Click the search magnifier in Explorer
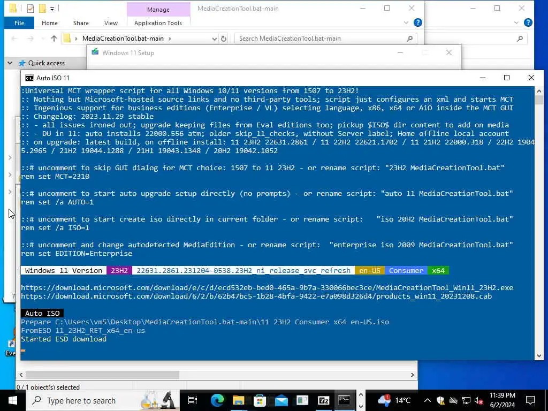The width and height of the screenshot is (548, 411). (x=409, y=39)
